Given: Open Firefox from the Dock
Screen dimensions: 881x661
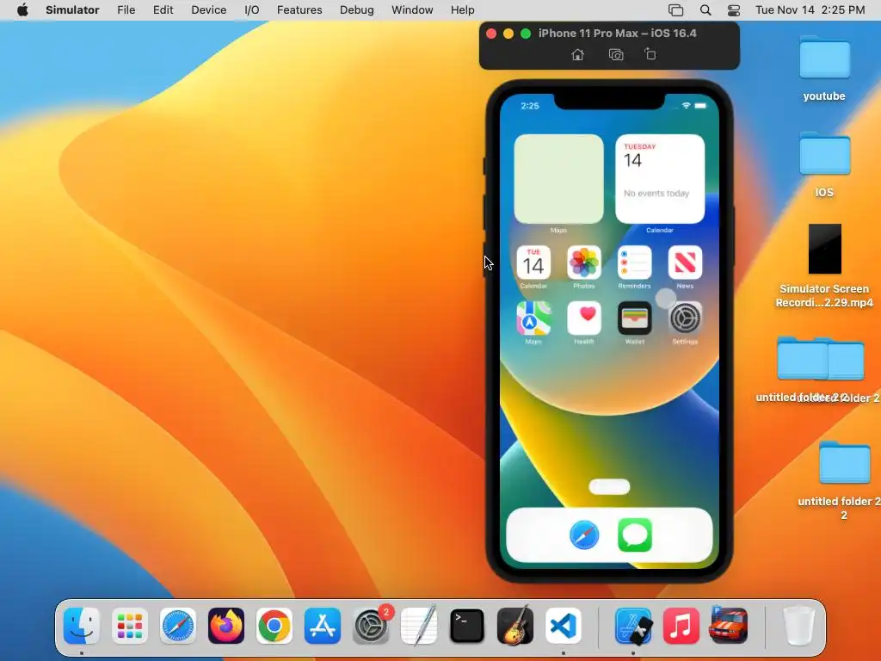Looking at the screenshot, I should 226,626.
